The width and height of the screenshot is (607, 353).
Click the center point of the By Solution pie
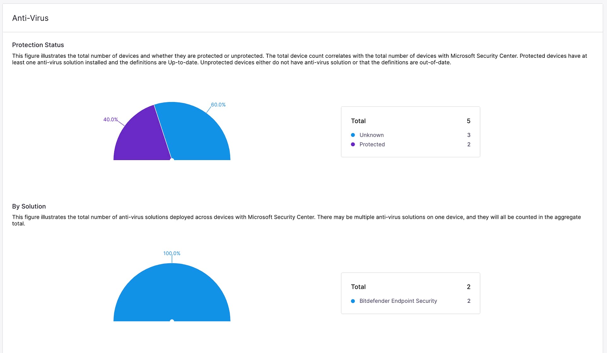[x=172, y=320]
